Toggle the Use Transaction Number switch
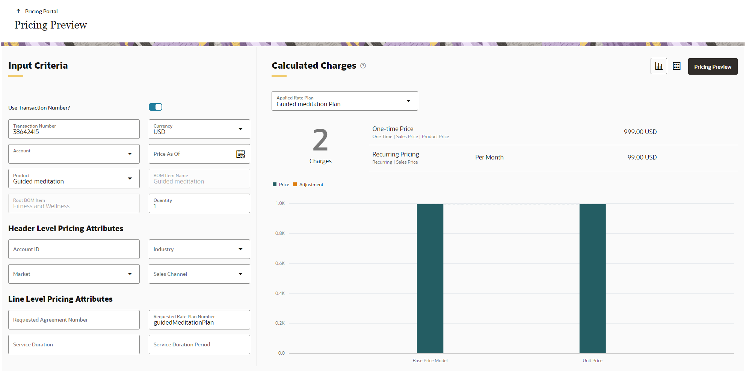746x373 pixels. 156,107
